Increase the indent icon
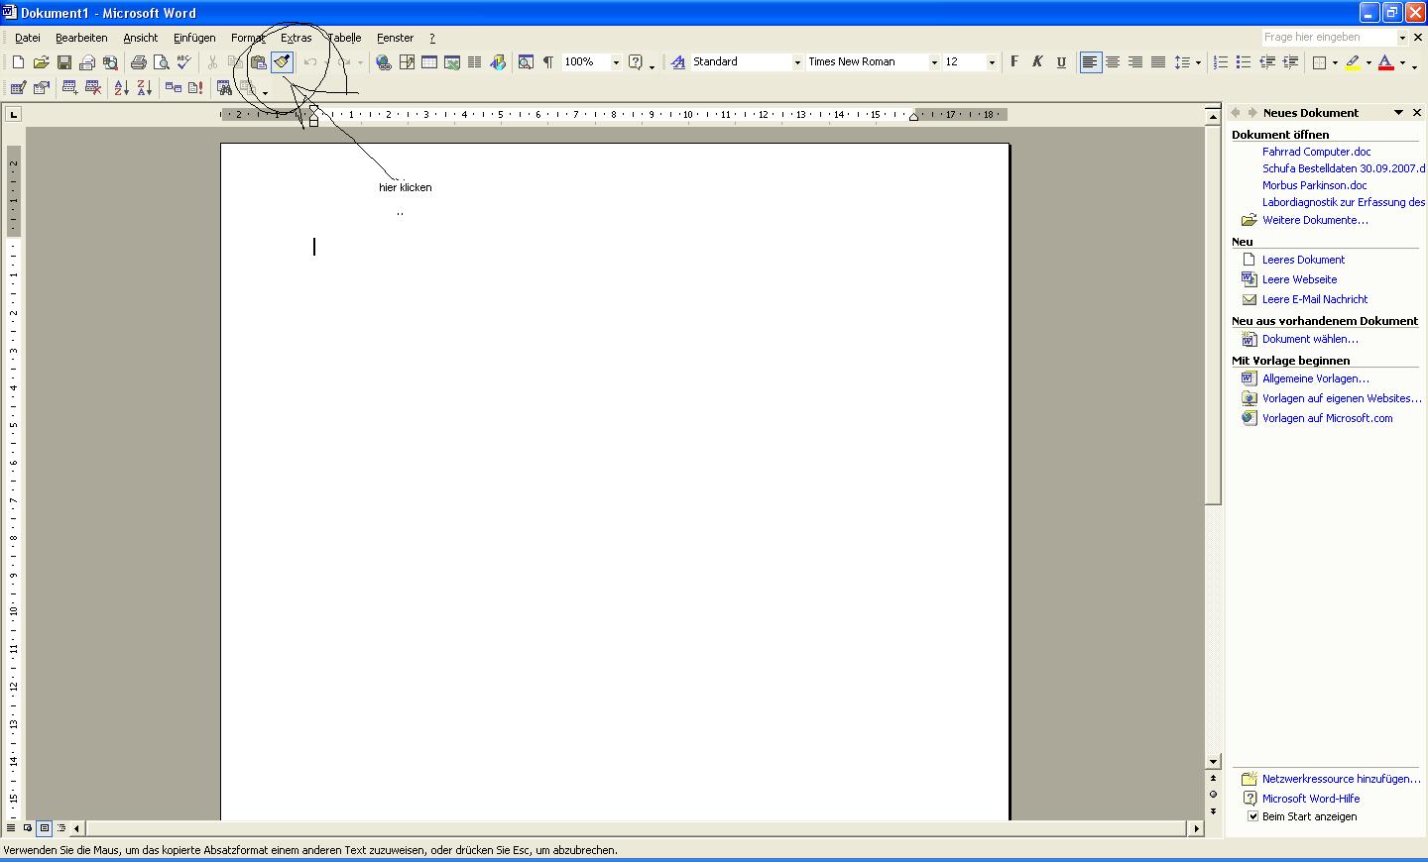The image size is (1428, 862). [x=1290, y=62]
